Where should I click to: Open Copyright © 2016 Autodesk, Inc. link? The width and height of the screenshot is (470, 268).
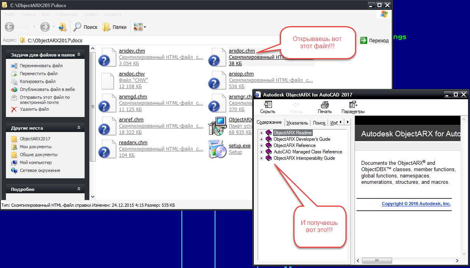[x=416, y=204]
